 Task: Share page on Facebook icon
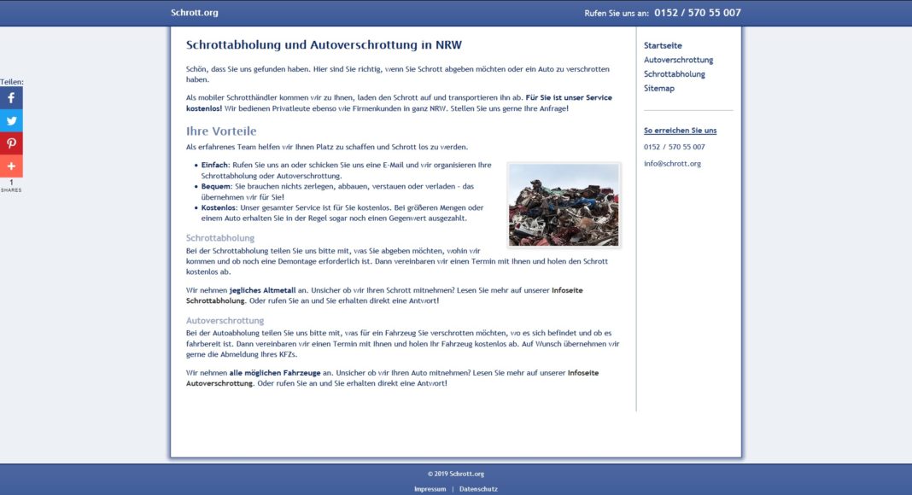(x=11, y=98)
